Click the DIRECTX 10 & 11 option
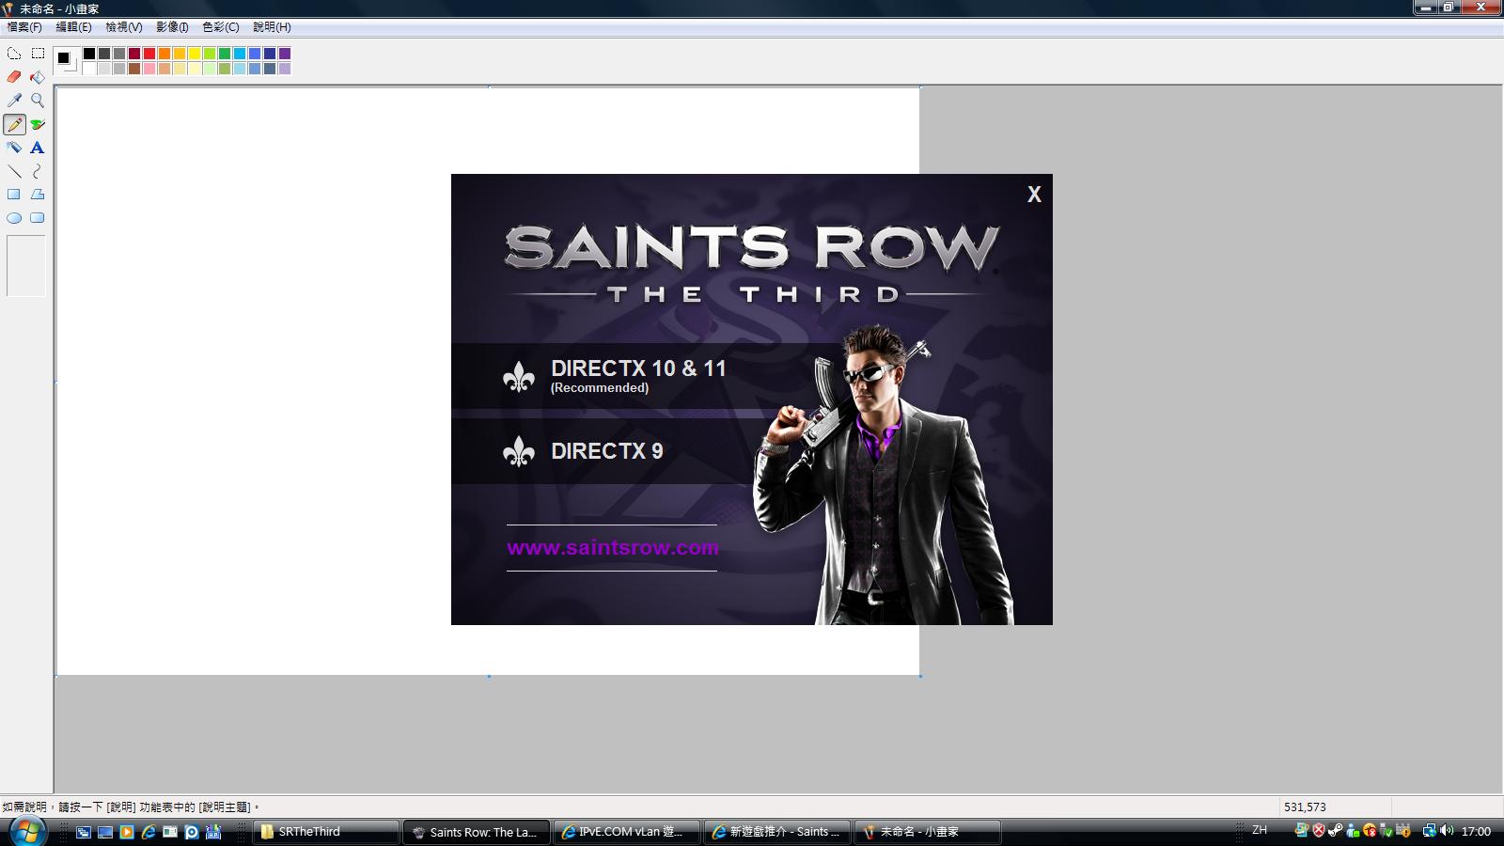 (637, 375)
